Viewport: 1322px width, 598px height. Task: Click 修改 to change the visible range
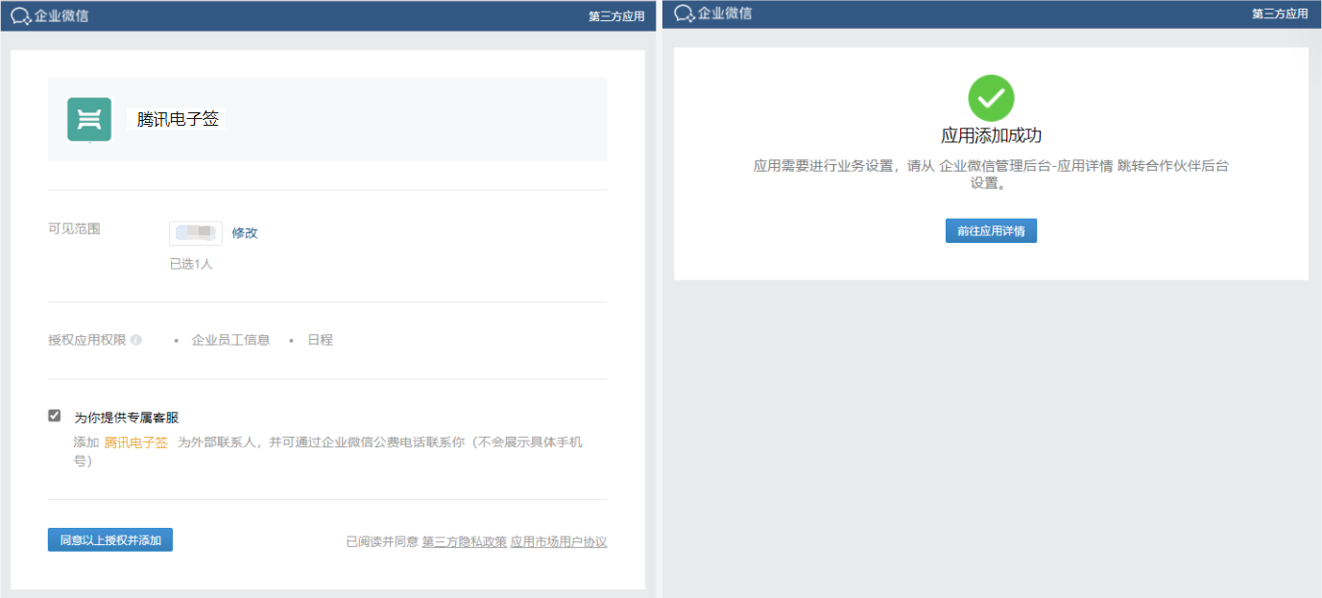[x=245, y=233]
